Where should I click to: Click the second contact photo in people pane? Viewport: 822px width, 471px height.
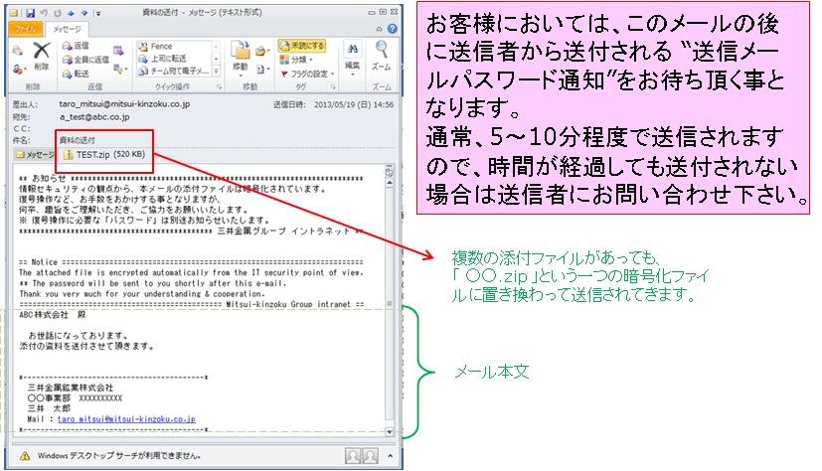click(370, 456)
